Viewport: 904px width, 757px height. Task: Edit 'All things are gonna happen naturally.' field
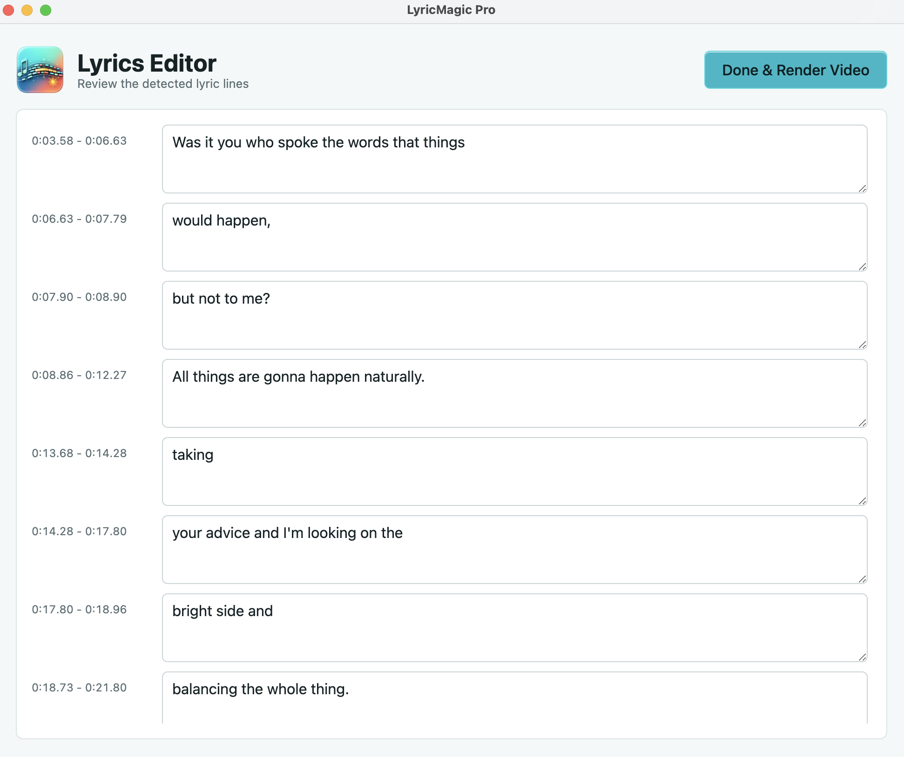(x=514, y=393)
